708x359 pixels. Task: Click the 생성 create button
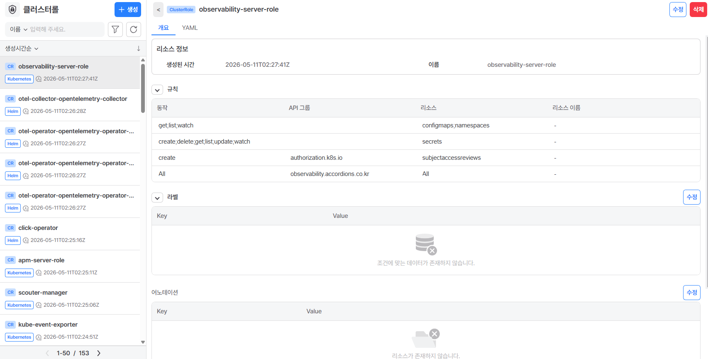[128, 10]
